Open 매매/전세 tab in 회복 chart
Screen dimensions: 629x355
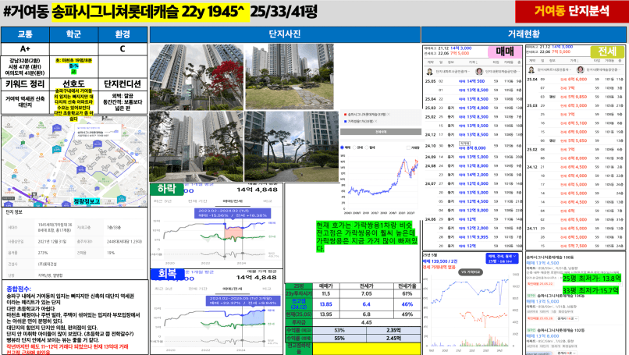pyautogui.click(x=233, y=289)
